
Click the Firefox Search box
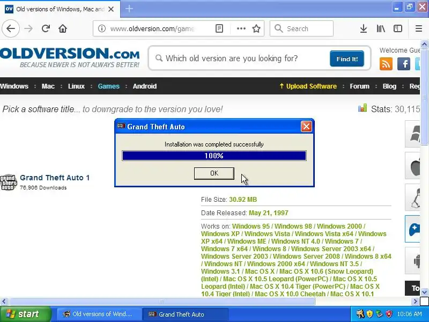(x=301, y=28)
